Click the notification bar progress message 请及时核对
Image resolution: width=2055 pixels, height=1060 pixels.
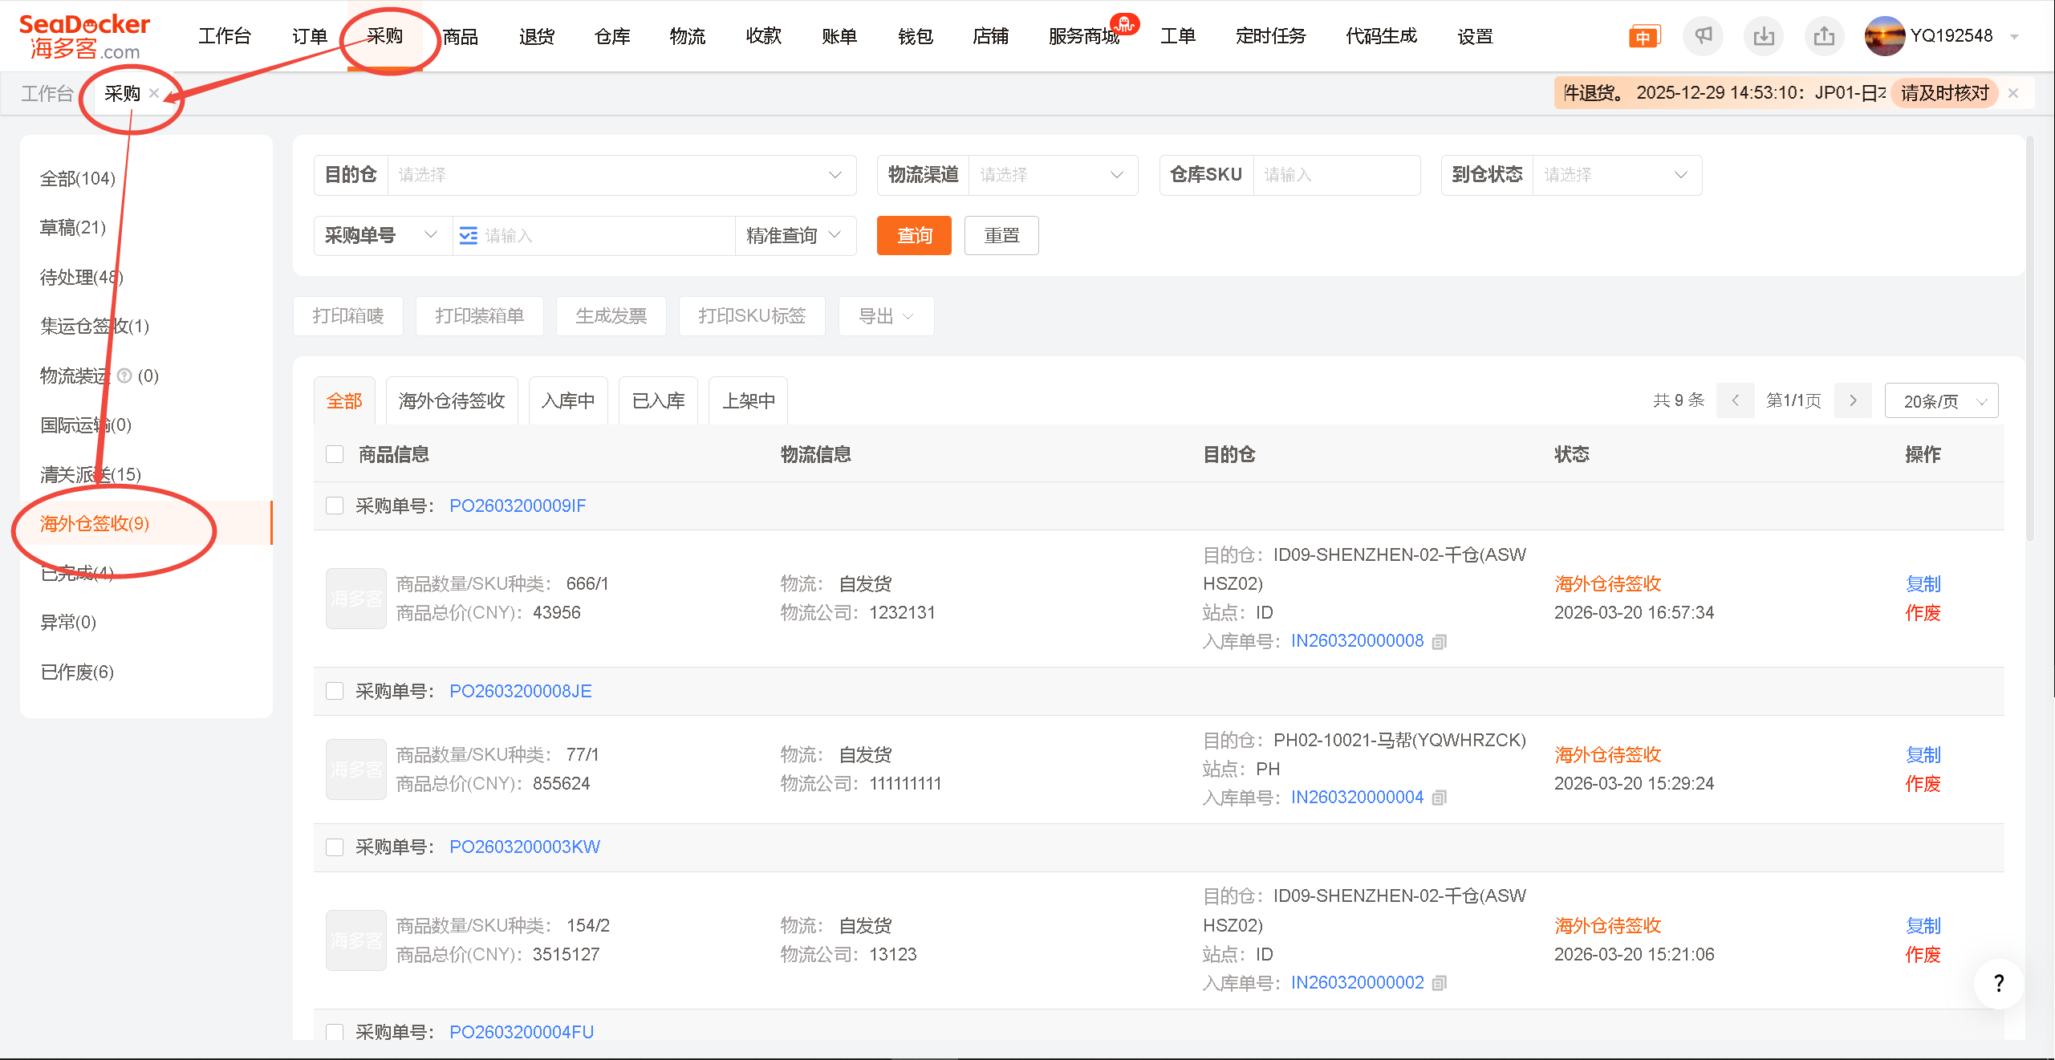tap(1943, 92)
